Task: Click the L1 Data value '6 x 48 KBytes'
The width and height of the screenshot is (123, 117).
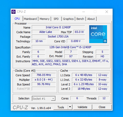Action: pyautogui.click(x=84, y=75)
